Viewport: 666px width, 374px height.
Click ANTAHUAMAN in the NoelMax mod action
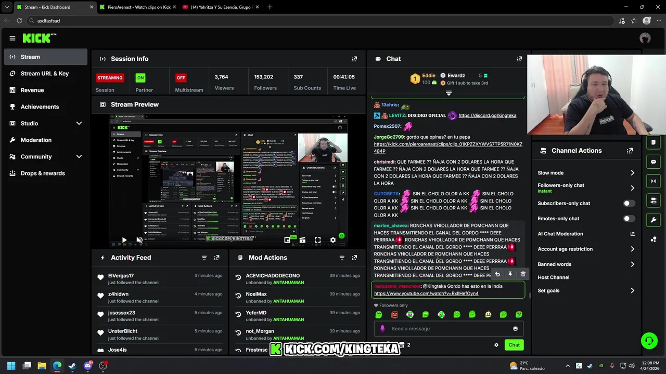click(289, 301)
